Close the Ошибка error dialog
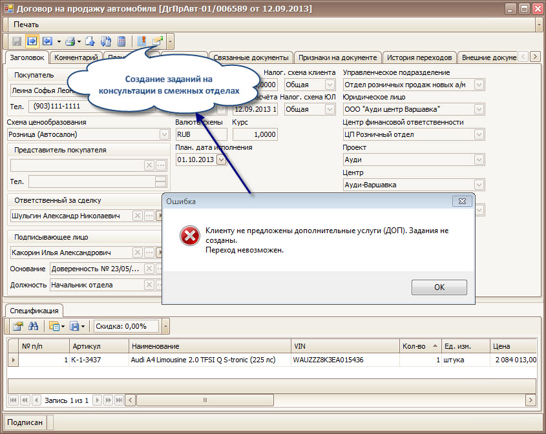Viewport: 546px width, 434px height. [x=461, y=201]
